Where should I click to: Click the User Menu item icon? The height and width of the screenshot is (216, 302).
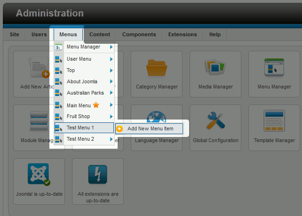click(x=58, y=59)
